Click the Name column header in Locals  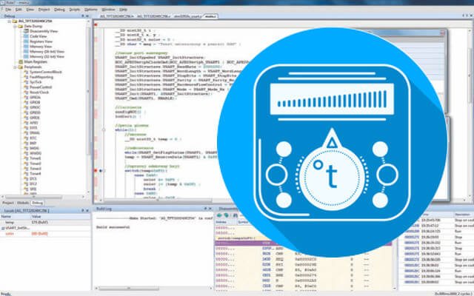(15, 216)
